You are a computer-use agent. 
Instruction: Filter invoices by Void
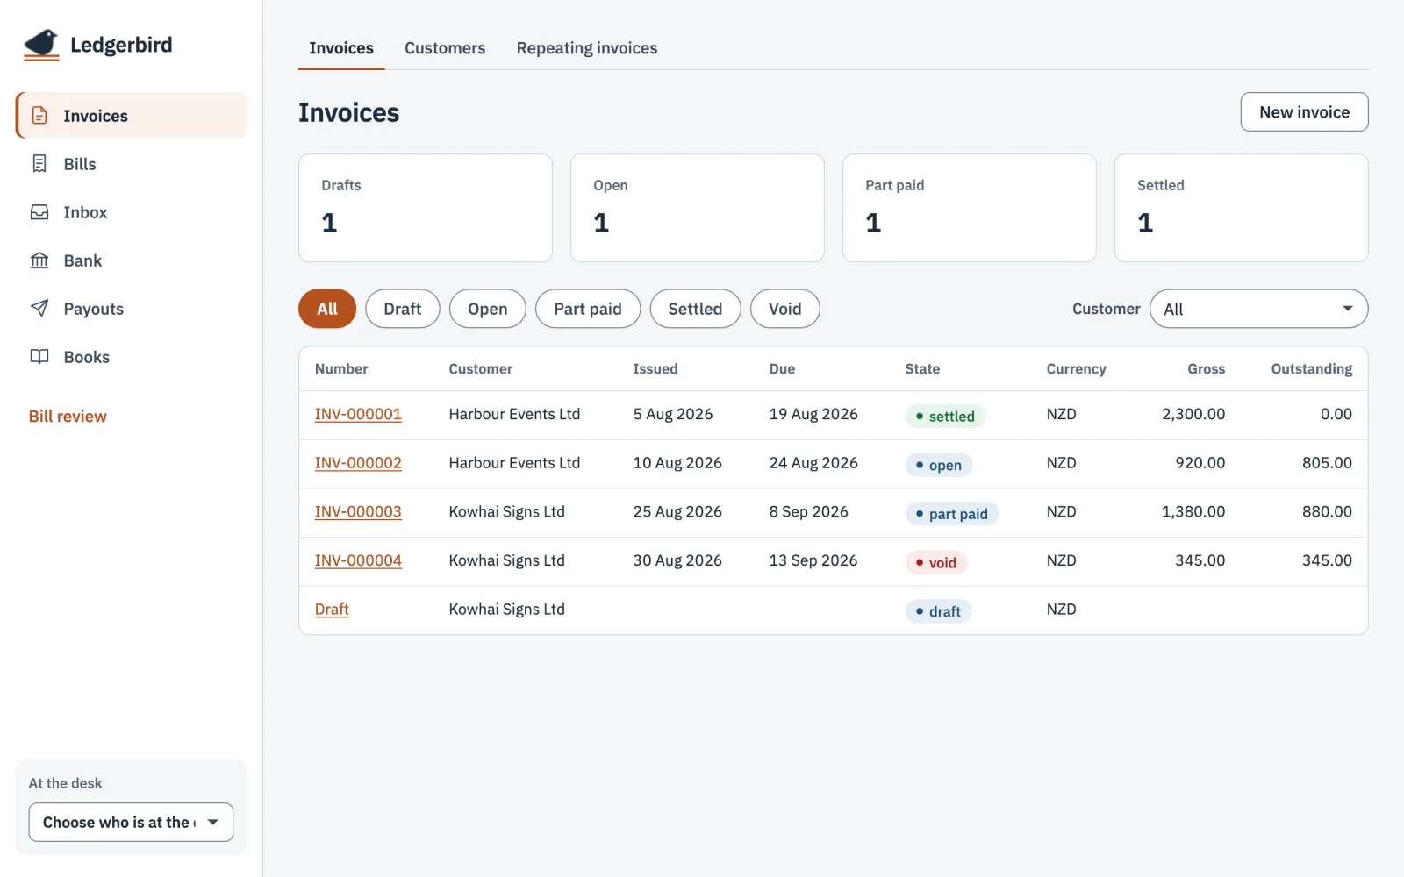pyautogui.click(x=785, y=309)
